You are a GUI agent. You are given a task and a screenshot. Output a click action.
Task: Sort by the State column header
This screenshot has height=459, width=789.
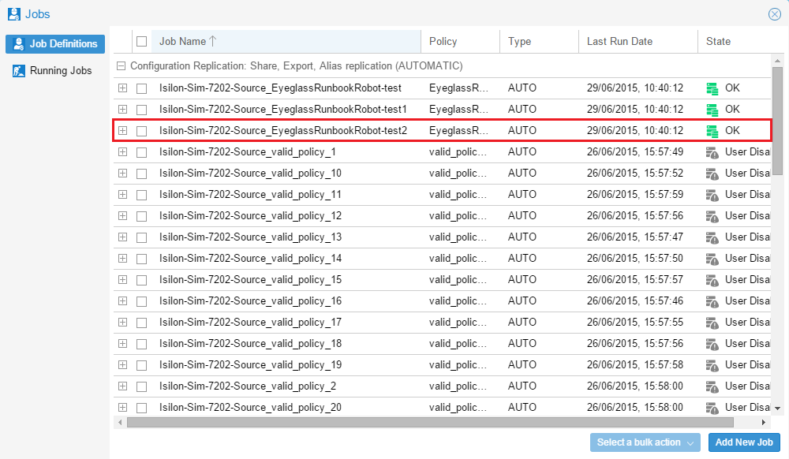point(735,41)
